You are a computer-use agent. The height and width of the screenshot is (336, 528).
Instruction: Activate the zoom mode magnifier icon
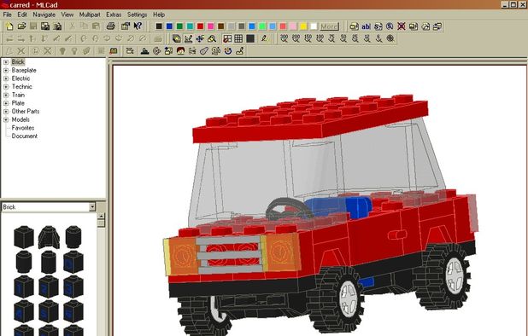click(x=212, y=38)
